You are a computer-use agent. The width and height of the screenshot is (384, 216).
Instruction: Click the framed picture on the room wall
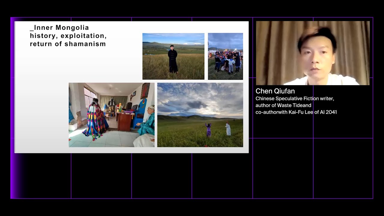145,90
